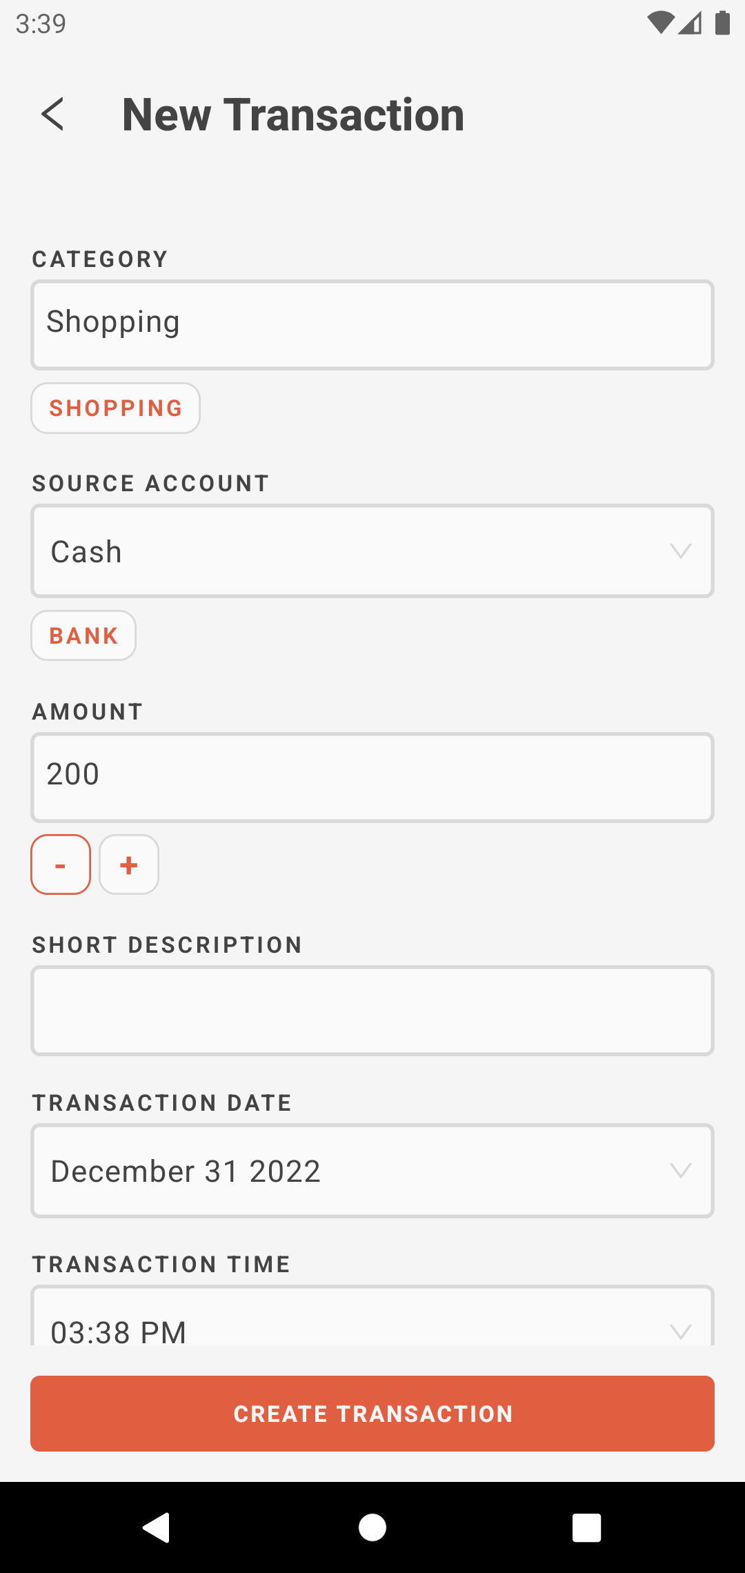Open recent apps via square button
Viewport: 745px width, 1573px height.
pyautogui.click(x=586, y=1527)
